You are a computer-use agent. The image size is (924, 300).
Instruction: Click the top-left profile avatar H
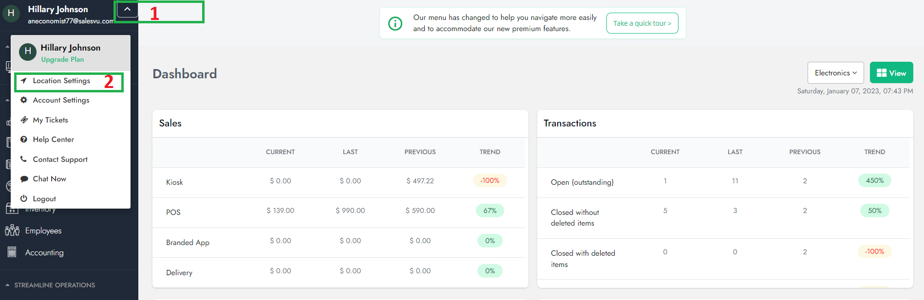(x=11, y=13)
